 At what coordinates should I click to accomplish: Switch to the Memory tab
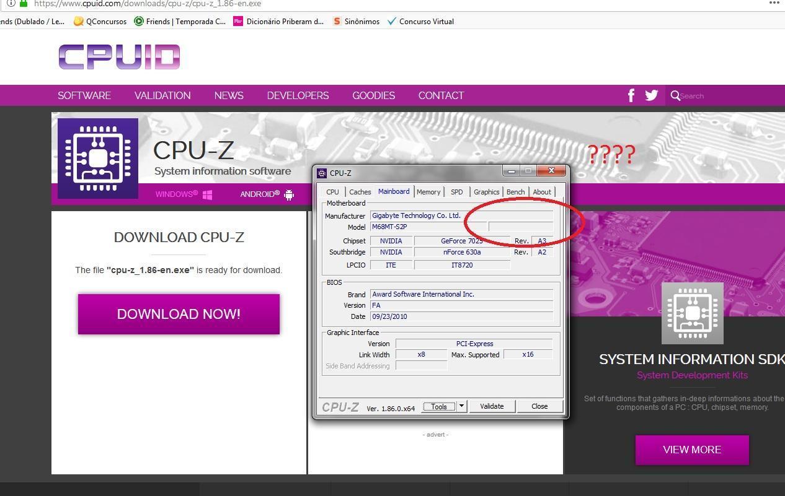pos(428,192)
